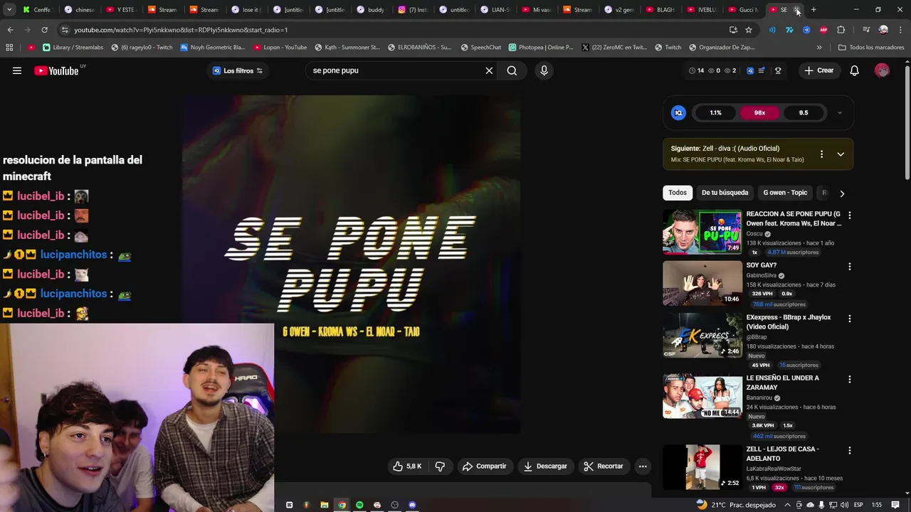Viewport: 911px width, 512px height.
Task: Select the 'Todos' filter chip
Action: point(678,193)
